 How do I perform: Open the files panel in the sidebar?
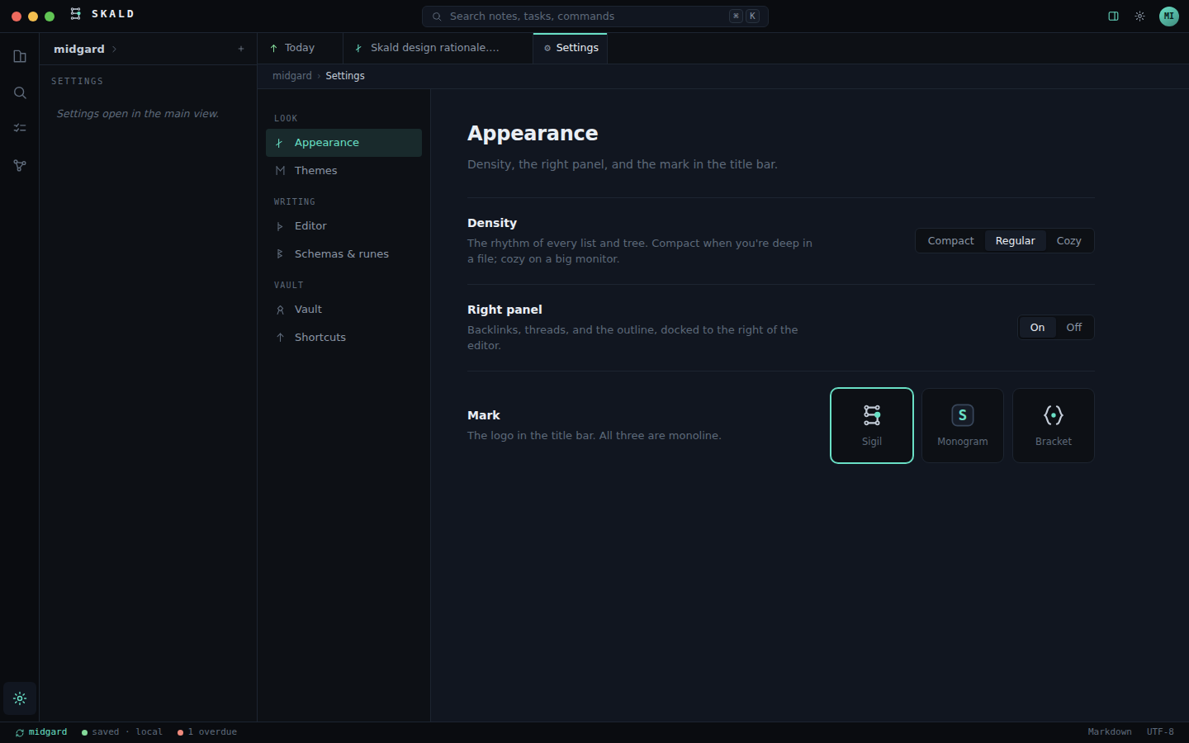(20, 56)
